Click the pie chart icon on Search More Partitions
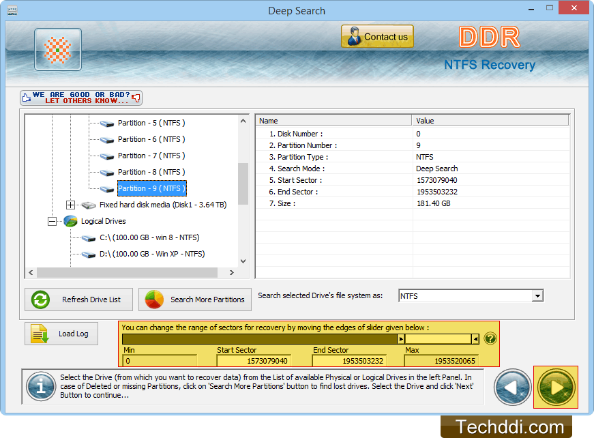Screen dimensions: 594x438 pyautogui.click(x=154, y=300)
